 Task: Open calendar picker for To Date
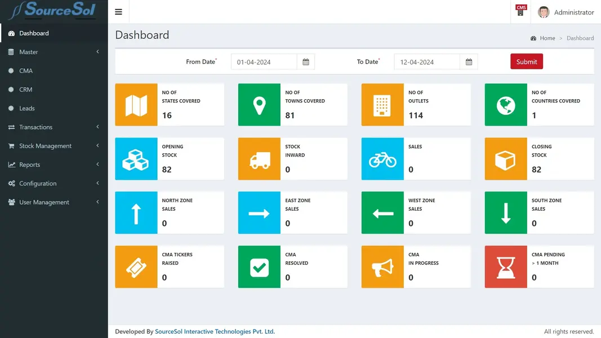[x=469, y=62]
